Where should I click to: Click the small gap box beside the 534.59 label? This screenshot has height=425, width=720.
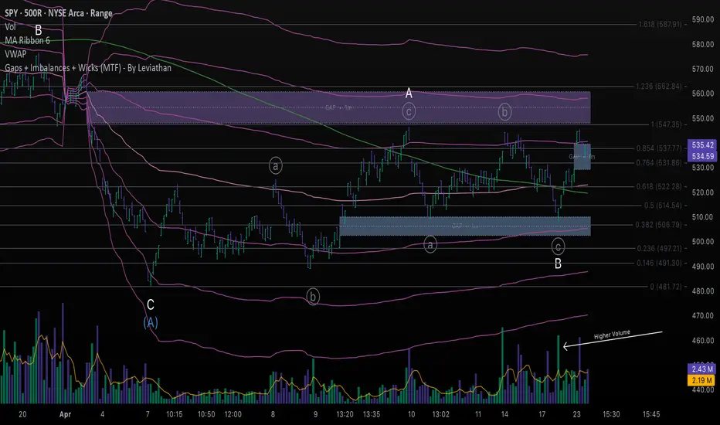[582, 156]
